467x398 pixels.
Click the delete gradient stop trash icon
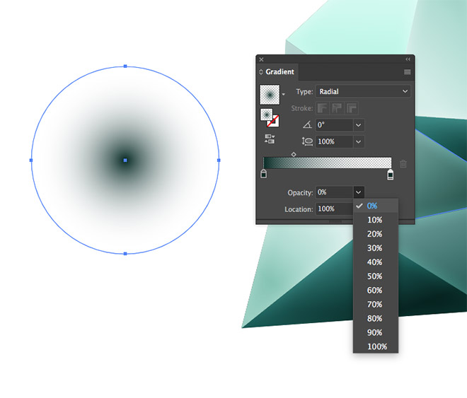[x=403, y=164]
